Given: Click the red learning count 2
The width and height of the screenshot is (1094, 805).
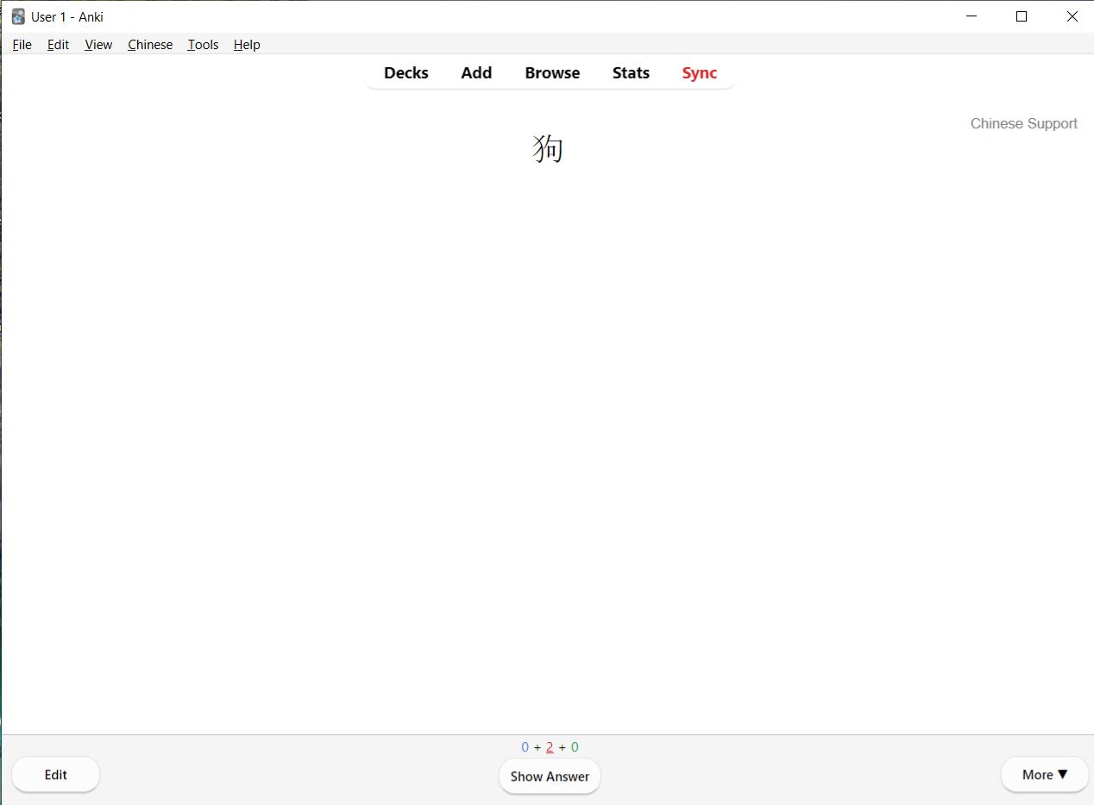Looking at the screenshot, I should pyautogui.click(x=550, y=747).
